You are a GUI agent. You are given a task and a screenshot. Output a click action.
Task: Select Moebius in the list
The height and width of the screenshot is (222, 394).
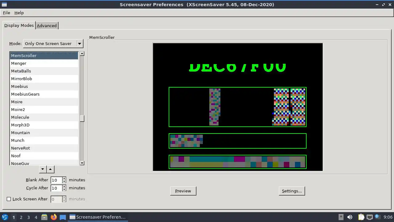tap(44, 86)
